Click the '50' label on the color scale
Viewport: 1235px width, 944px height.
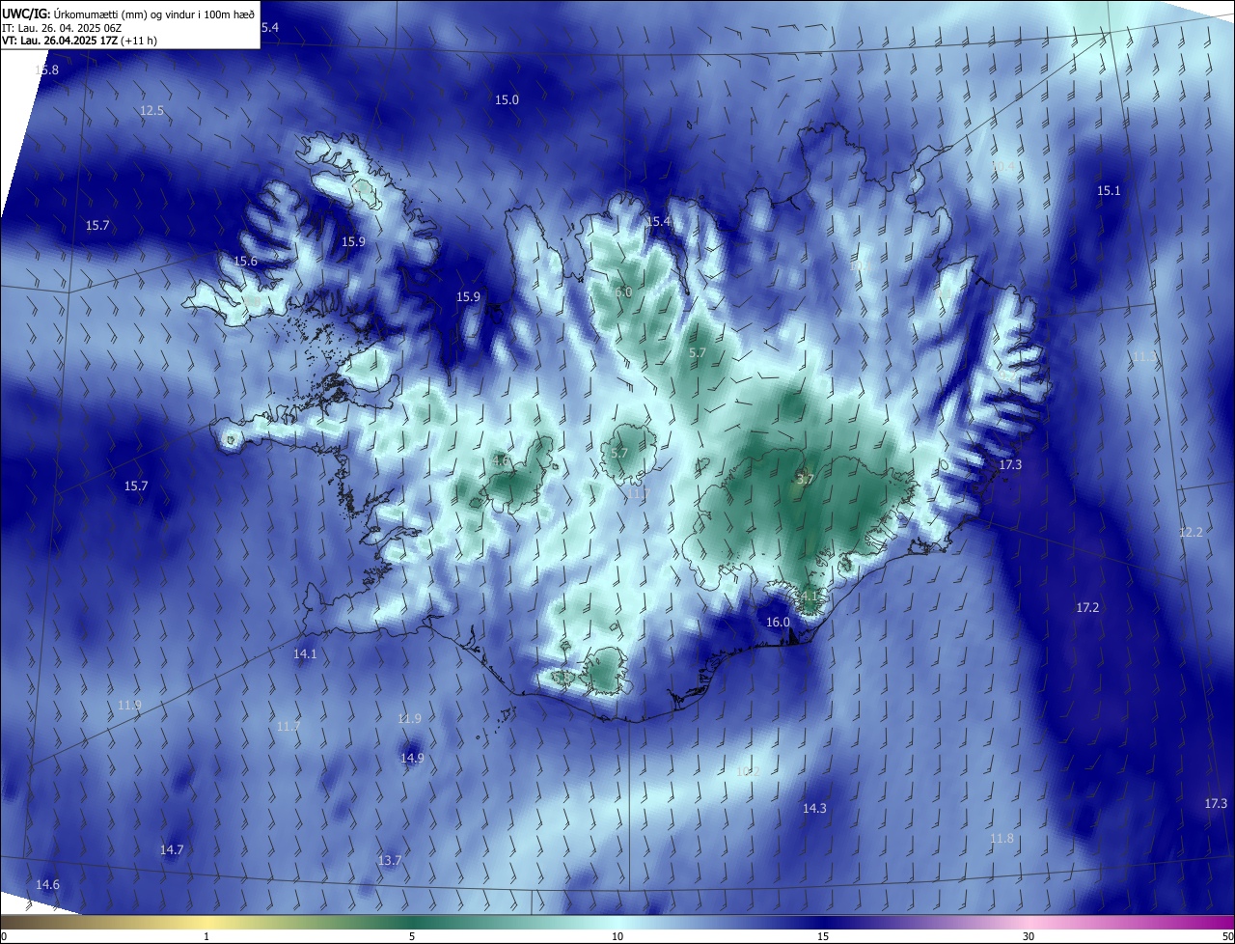[x=1227, y=937]
